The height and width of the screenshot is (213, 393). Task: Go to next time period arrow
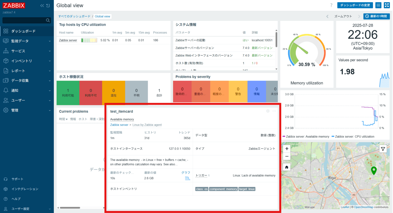359,16
